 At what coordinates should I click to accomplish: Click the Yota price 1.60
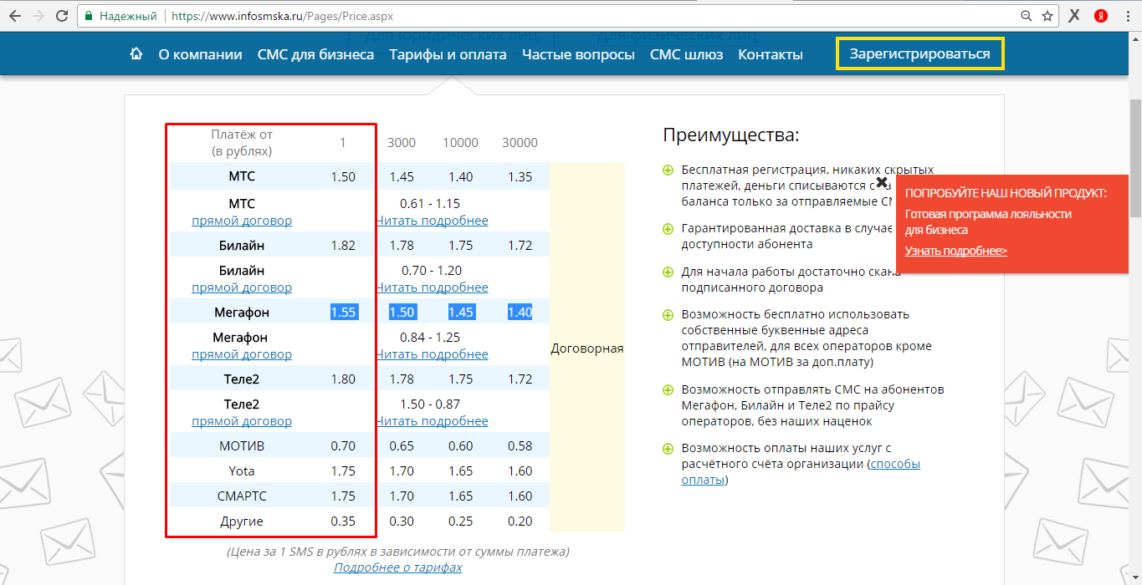click(520, 471)
